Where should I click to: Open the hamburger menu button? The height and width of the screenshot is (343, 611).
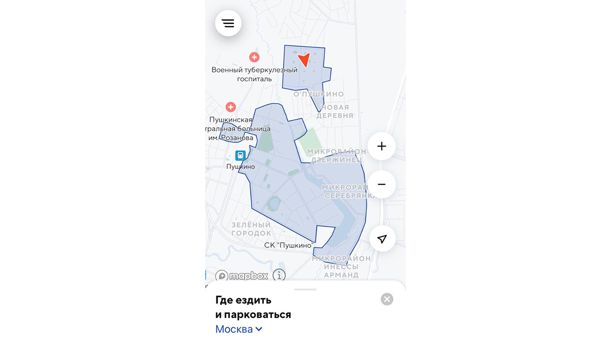[x=228, y=23]
